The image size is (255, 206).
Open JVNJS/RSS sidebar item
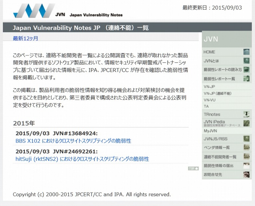tap(227, 139)
